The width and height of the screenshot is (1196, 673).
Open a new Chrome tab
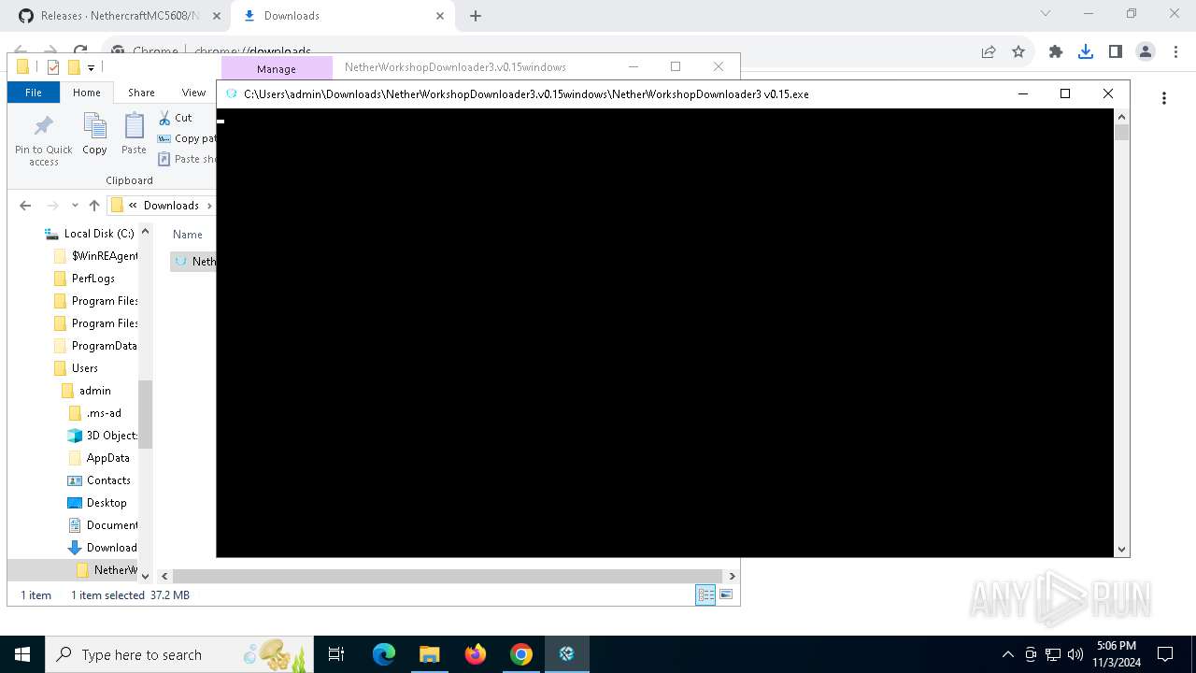coord(476,16)
